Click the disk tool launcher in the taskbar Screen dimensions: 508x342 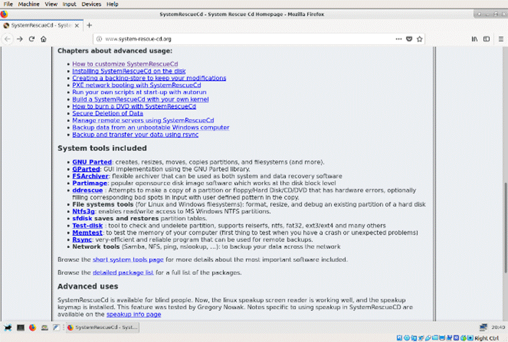45,327
